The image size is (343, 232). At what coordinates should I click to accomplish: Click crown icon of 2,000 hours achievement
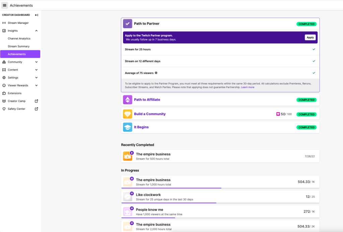click(128, 227)
